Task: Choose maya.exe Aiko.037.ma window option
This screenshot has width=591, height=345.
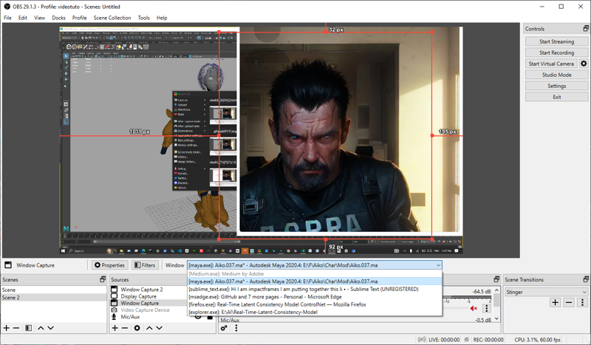Action: [x=315, y=281]
